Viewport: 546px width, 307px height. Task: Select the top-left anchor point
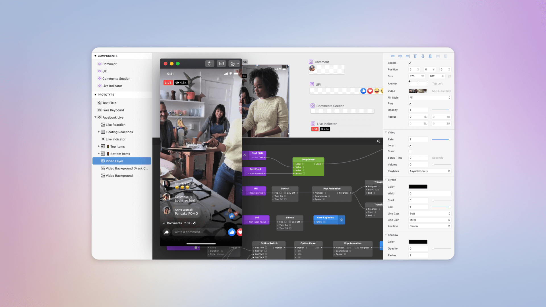pos(409,82)
